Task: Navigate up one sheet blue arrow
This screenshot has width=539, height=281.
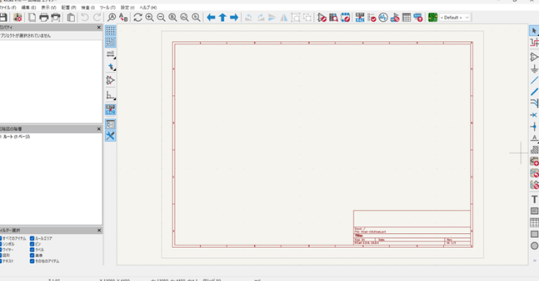Action: pyautogui.click(x=222, y=17)
